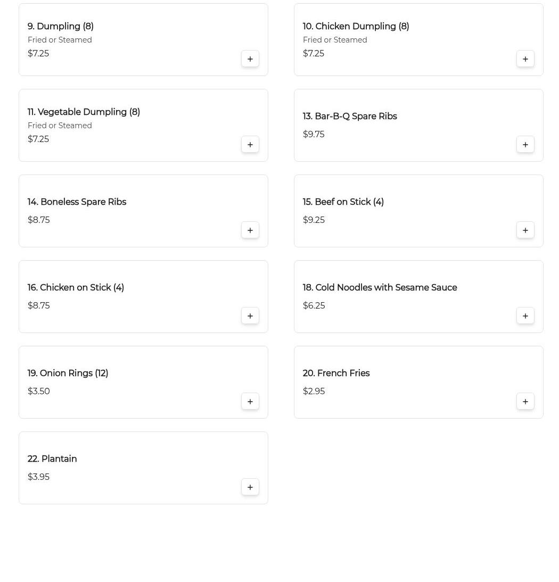Add Onion Rings (12) using plus icon
The width and height of the screenshot is (559, 582).
250,402
